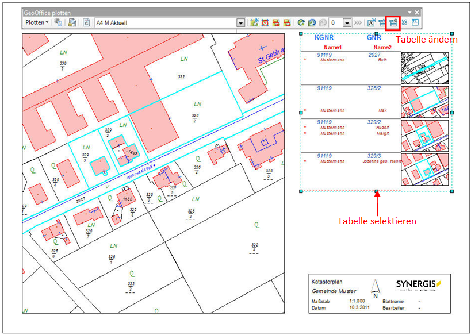Open toolbar options arrow beside close button
The image size is (471, 335).
(x=409, y=12)
